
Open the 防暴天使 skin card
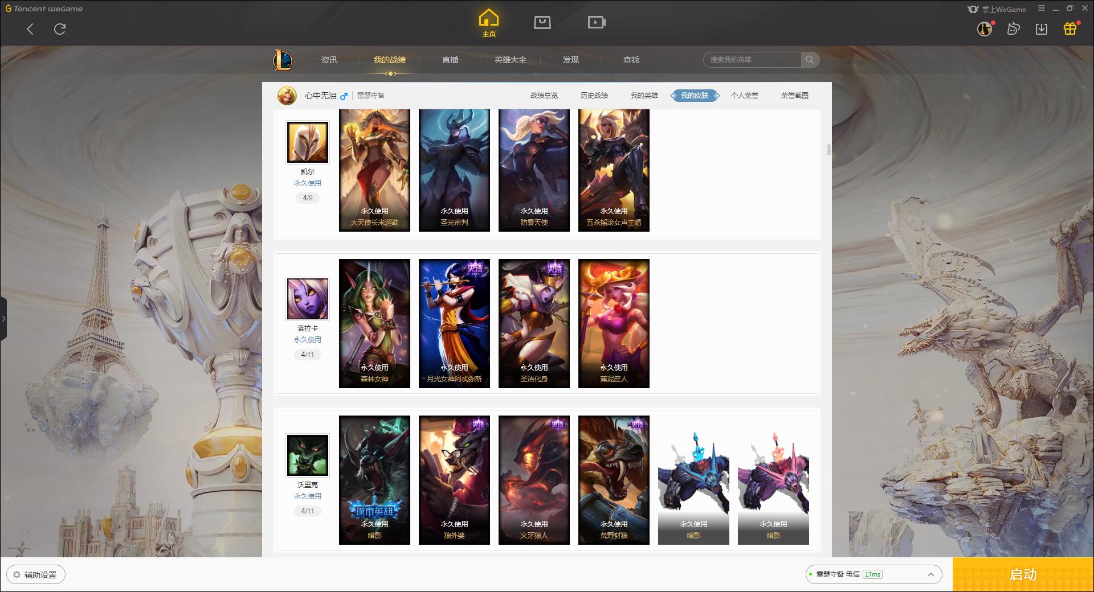click(x=534, y=170)
